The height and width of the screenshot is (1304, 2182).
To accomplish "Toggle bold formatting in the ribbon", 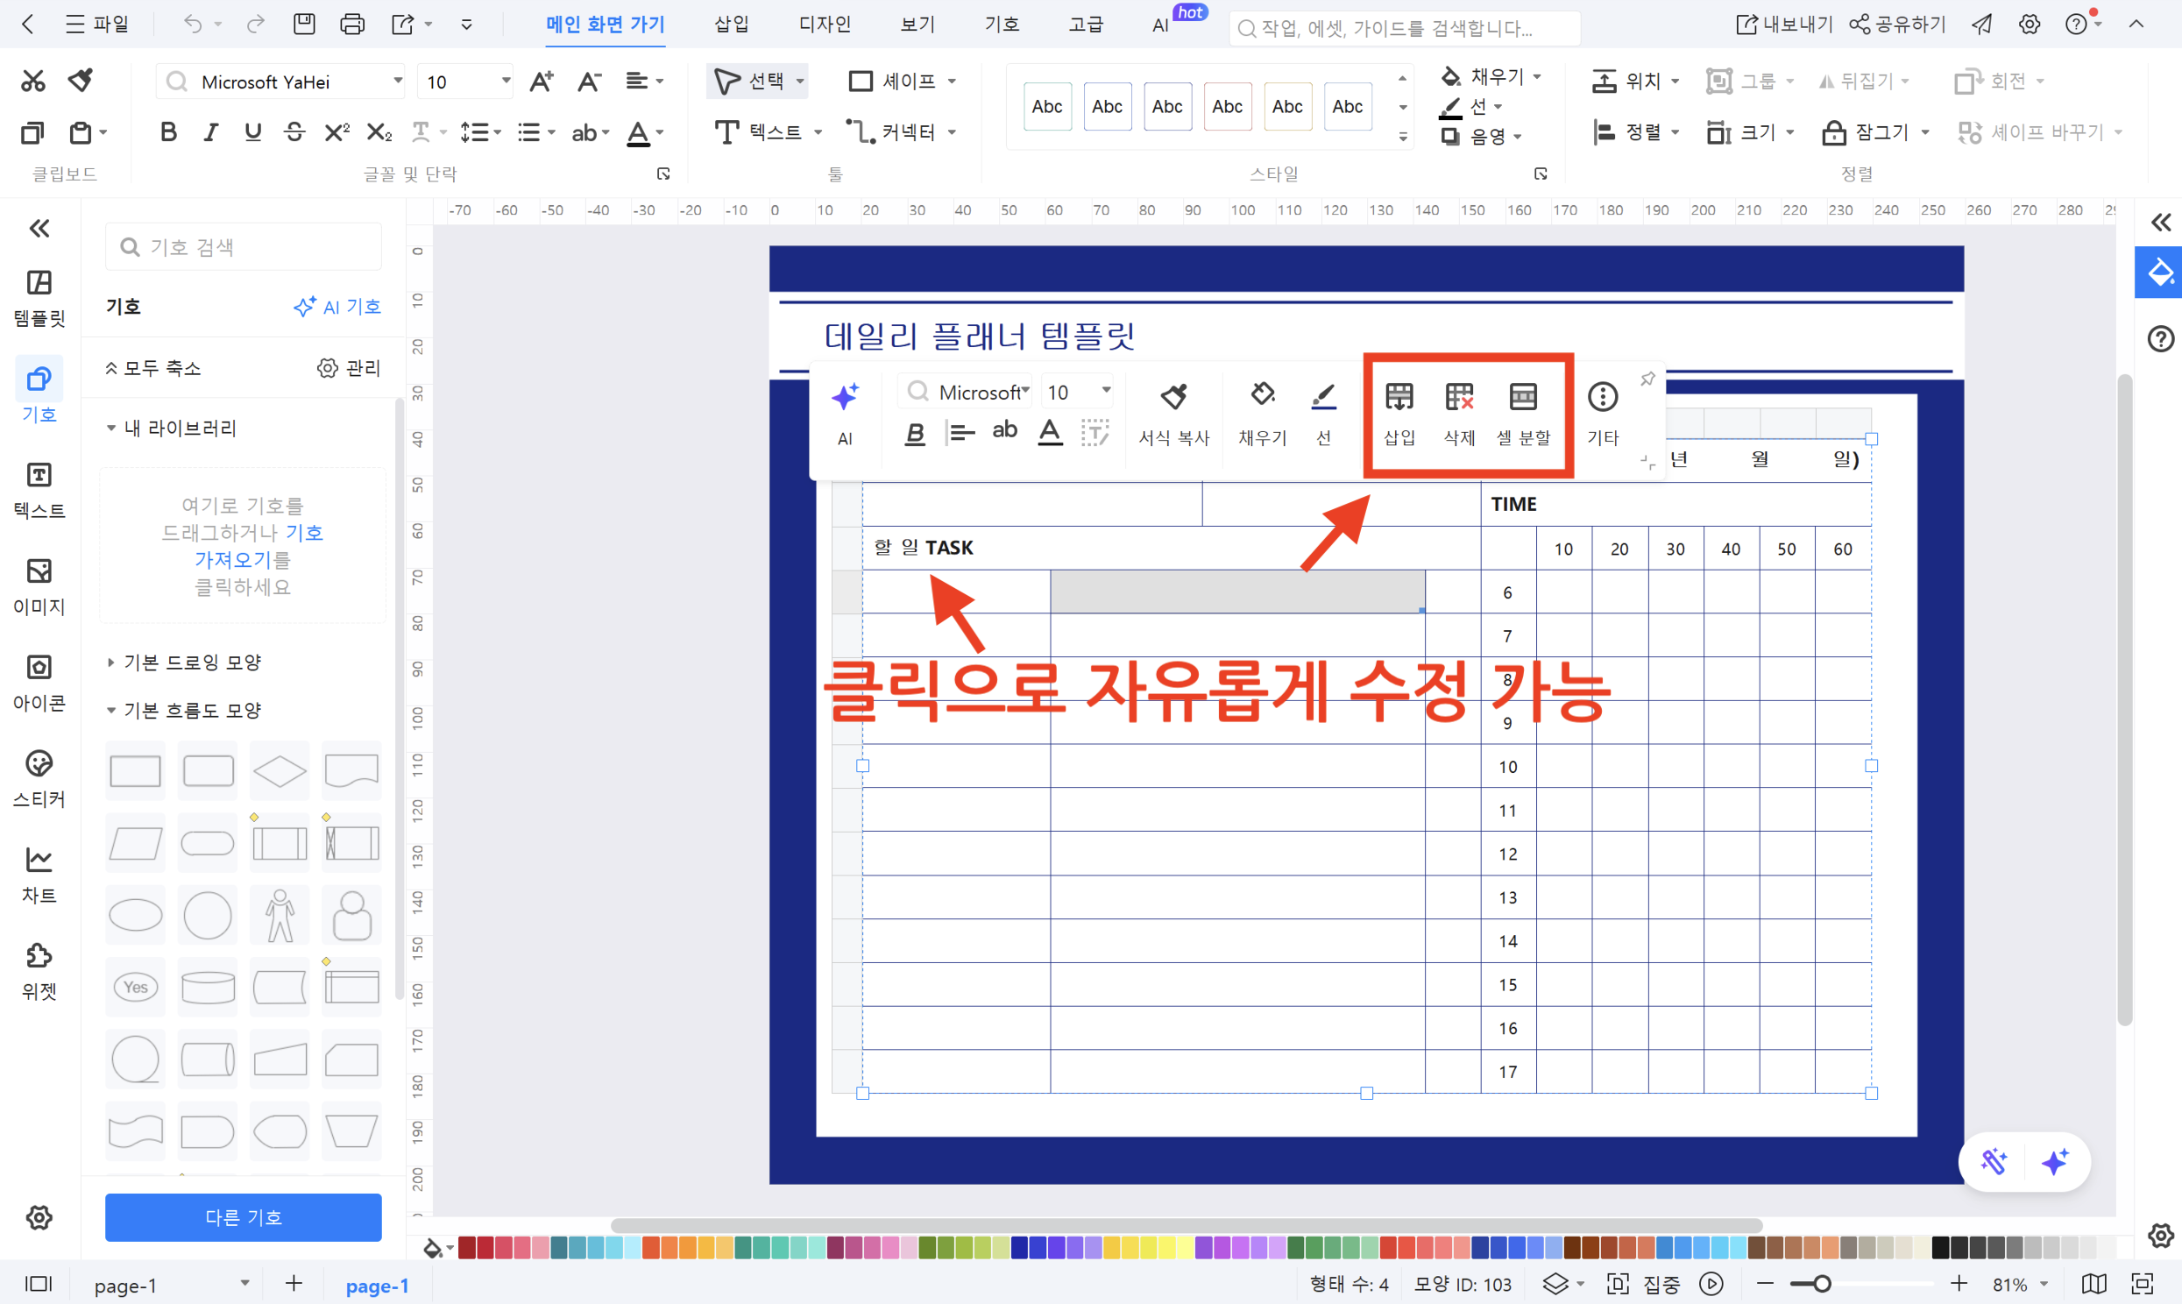I will pyautogui.click(x=167, y=131).
